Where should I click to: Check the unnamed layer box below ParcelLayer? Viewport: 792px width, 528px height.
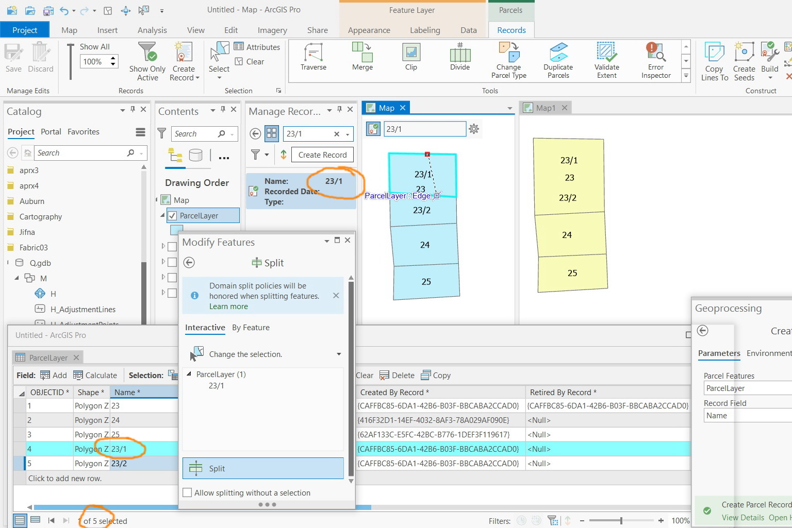(172, 247)
